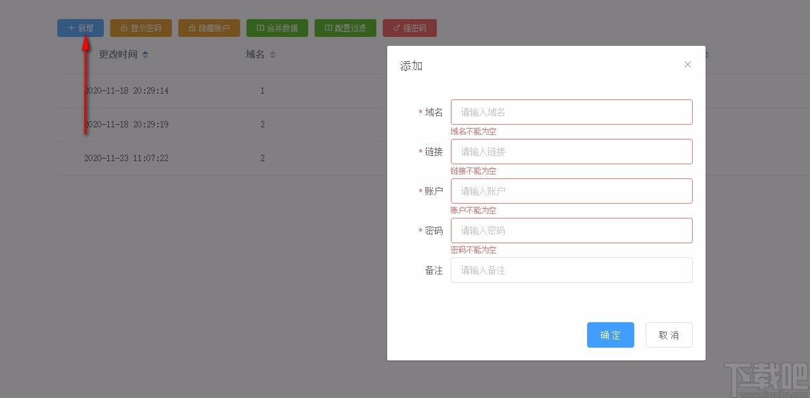Focus the 密码 input field
The height and width of the screenshot is (398, 810).
[x=571, y=231]
